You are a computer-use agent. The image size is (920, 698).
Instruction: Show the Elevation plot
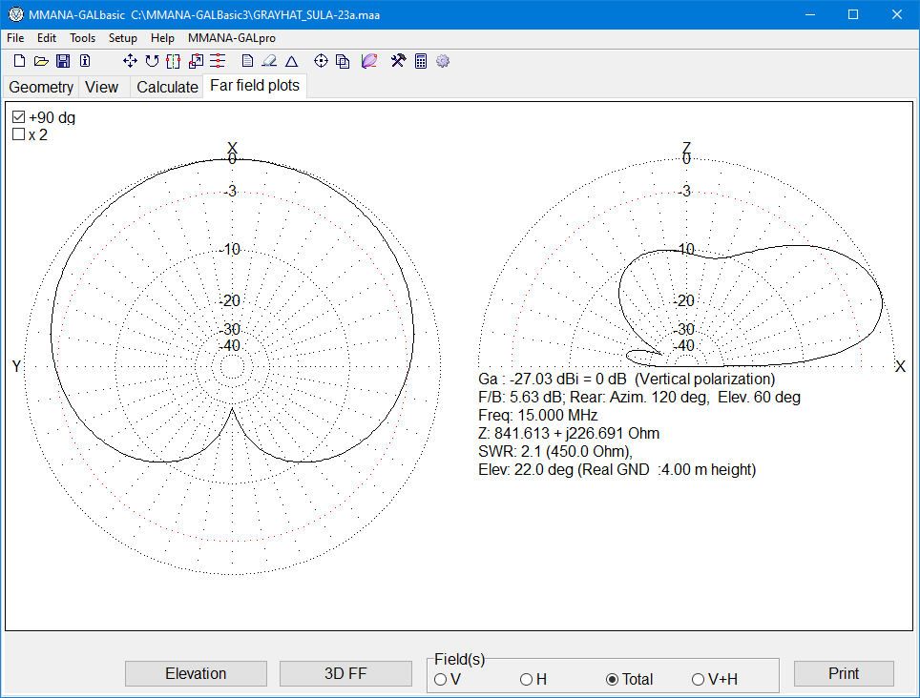(x=195, y=673)
